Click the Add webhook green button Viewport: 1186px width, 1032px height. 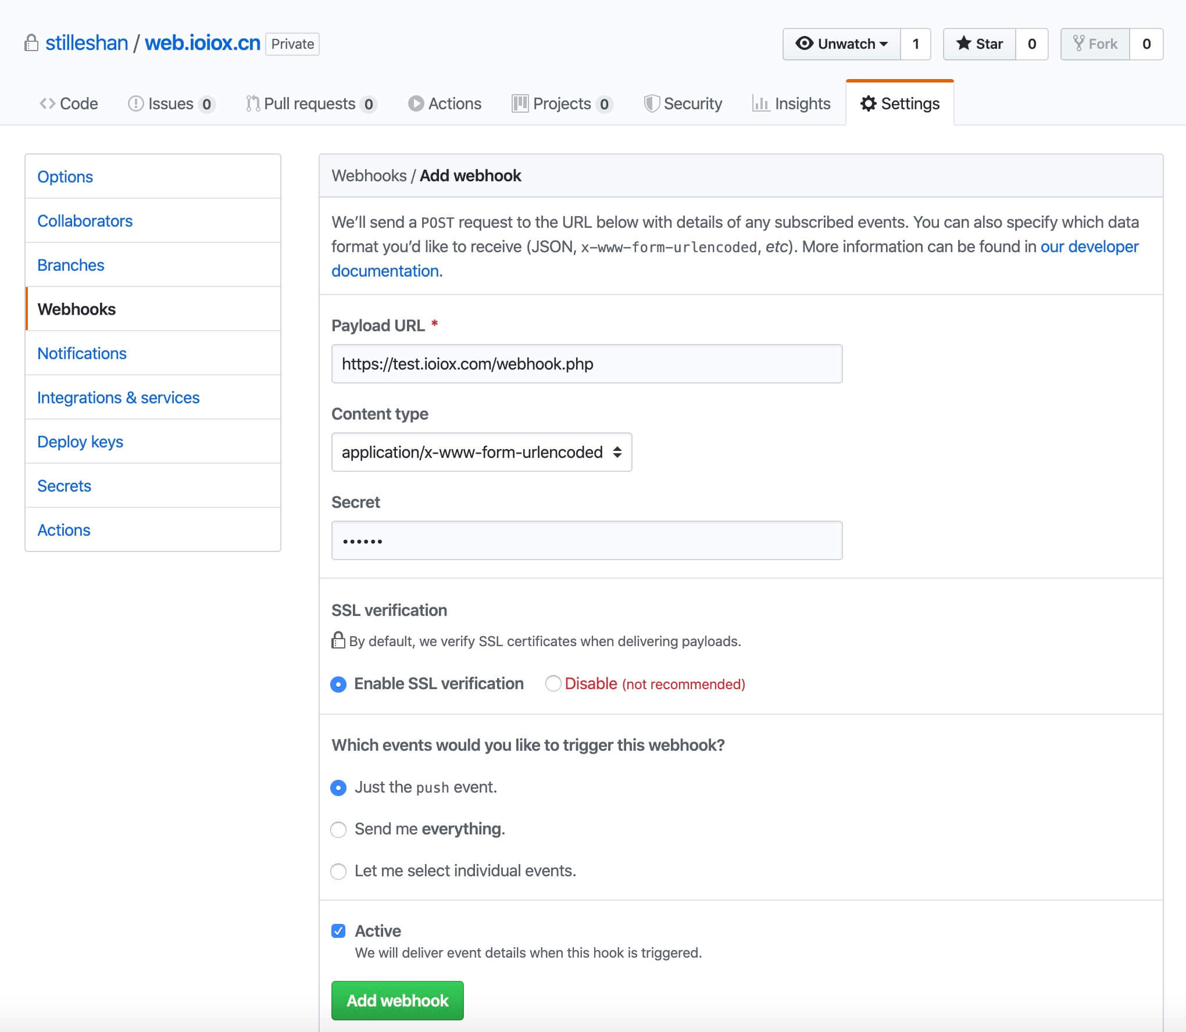click(x=398, y=1000)
